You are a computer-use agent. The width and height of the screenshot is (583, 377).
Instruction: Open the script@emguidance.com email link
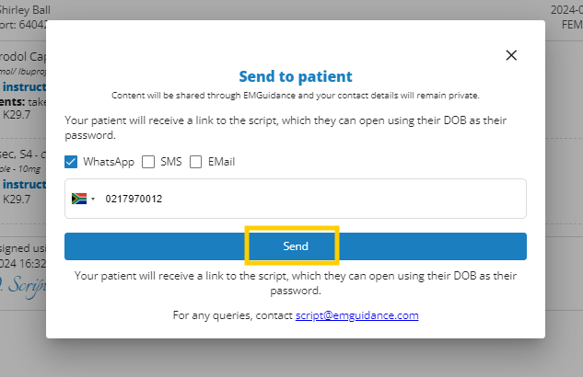(x=356, y=314)
